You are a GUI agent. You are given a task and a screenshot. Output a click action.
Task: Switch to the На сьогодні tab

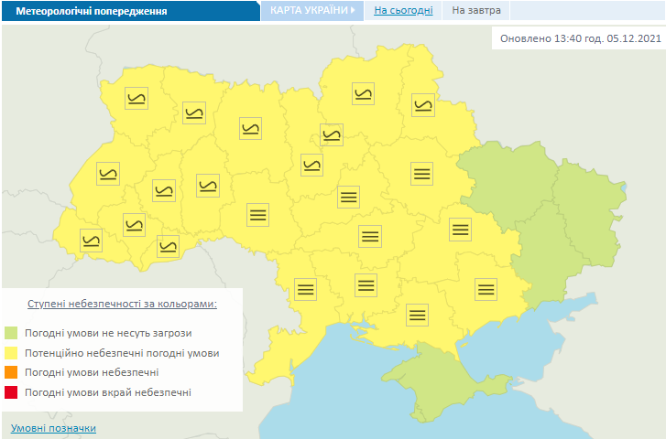pyautogui.click(x=402, y=11)
